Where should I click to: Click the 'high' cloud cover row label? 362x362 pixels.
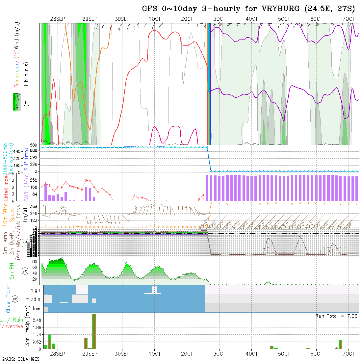[35, 290]
